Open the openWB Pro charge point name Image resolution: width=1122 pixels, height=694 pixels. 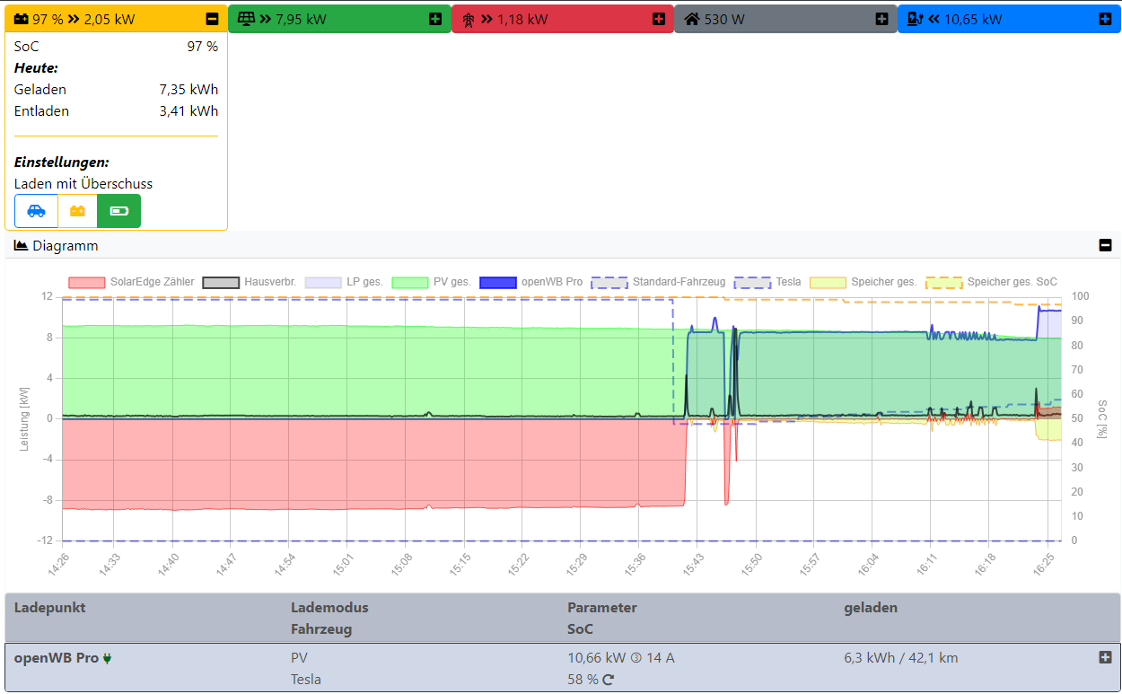point(57,658)
